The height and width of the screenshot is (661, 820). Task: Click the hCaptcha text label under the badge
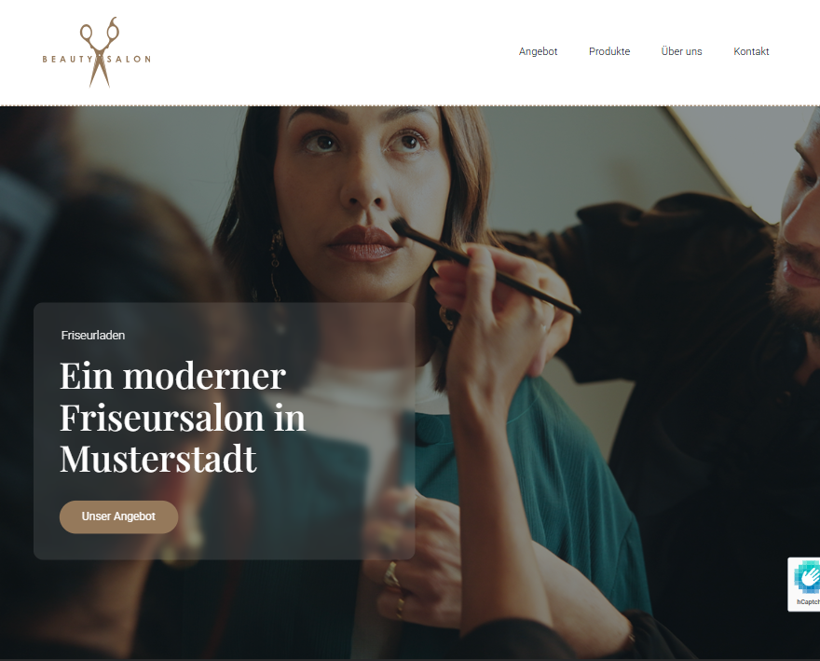coord(808,602)
